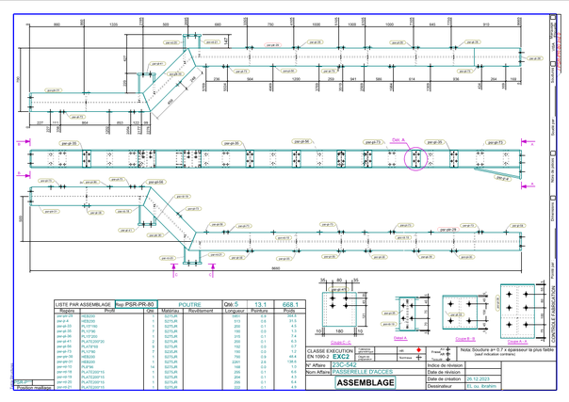Click the 'Dessinateur' label
This screenshot has height=402, width=569.
tap(439, 386)
